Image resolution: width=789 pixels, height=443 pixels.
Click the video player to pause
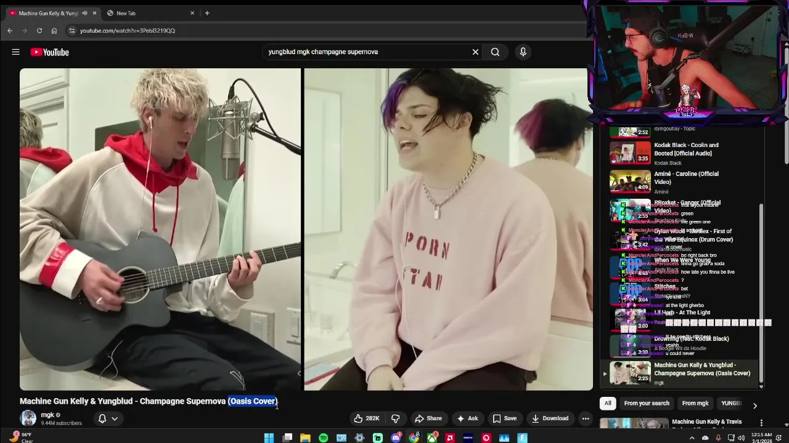tap(306, 229)
